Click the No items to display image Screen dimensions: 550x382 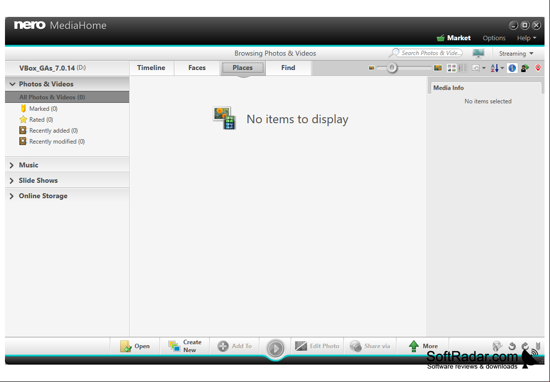(x=225, y=118)
